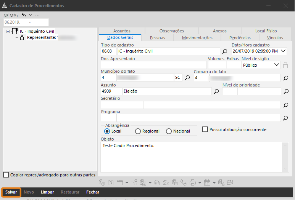Open the Nível de sigilo Público dropdown
This screenshot has height=200, width=295.
[x=276, y=65]
